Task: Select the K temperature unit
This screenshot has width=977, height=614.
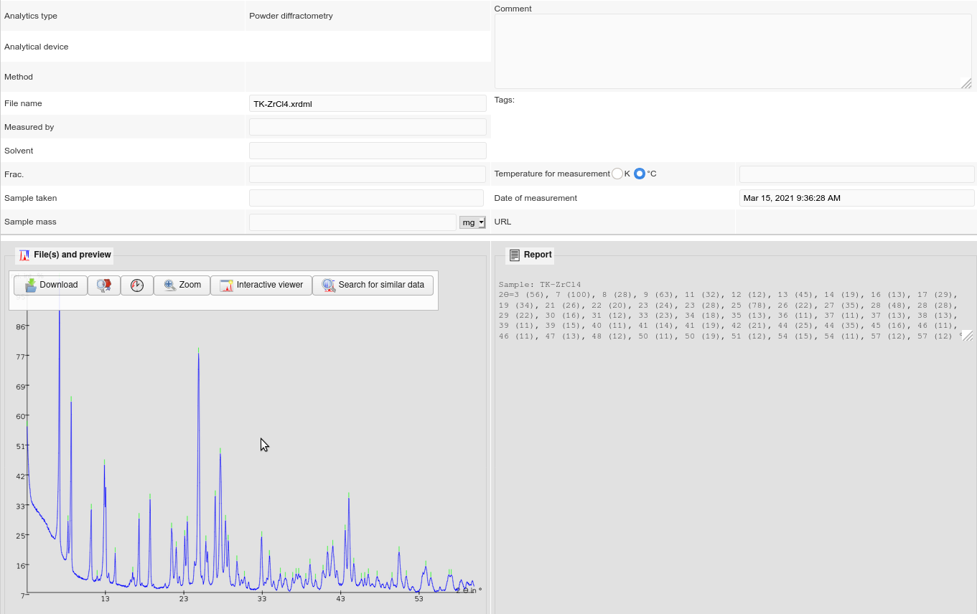Action: pyautogui.click(x=617, y=174)
